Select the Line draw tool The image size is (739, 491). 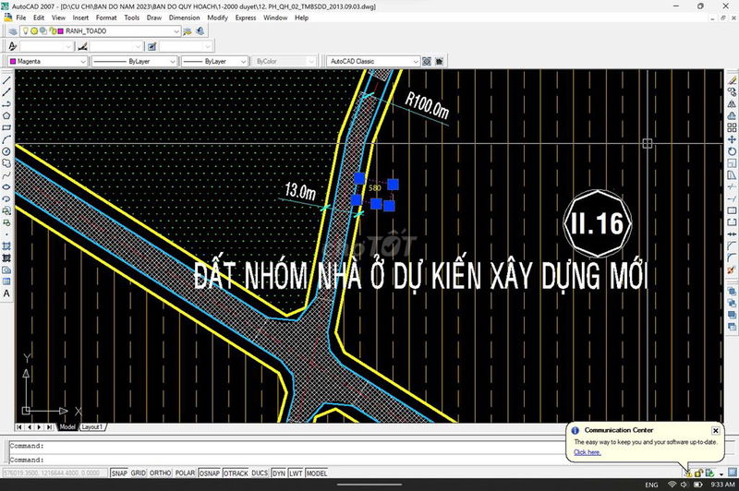(6, 79)
